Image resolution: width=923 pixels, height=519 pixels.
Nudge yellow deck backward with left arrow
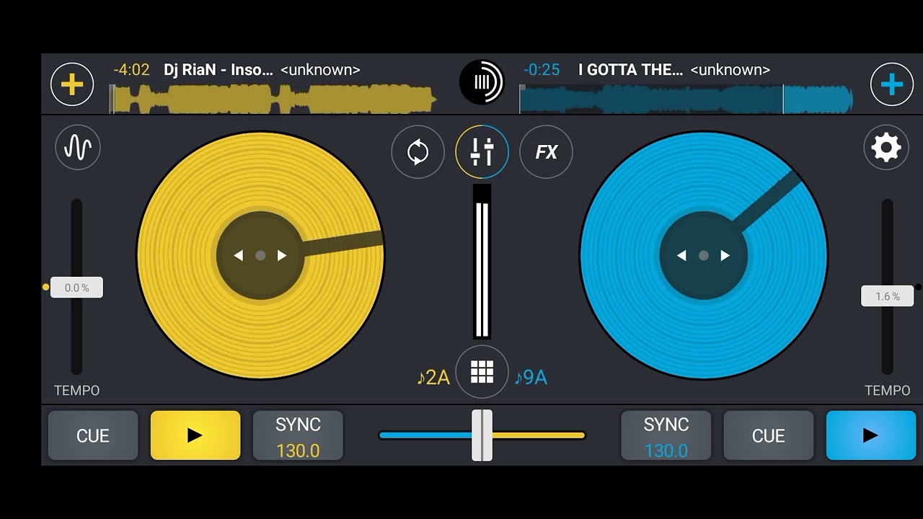pyautogui.click(x=238, y=255)
